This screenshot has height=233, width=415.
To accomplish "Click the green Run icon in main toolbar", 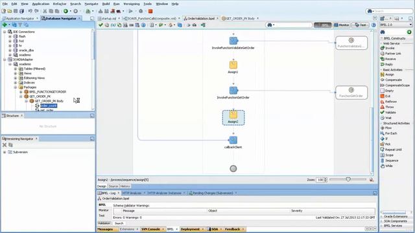I will coord(65,11).
